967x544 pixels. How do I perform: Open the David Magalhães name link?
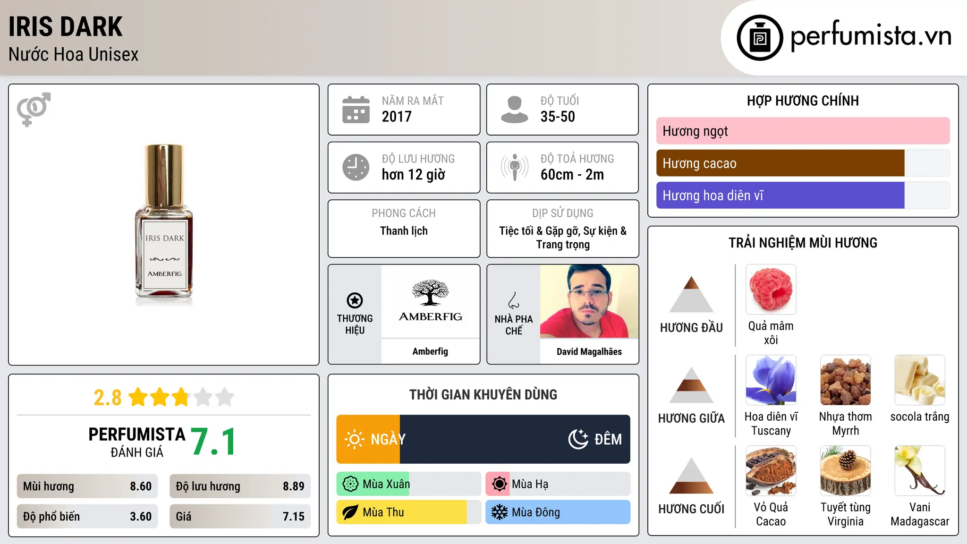589,351
